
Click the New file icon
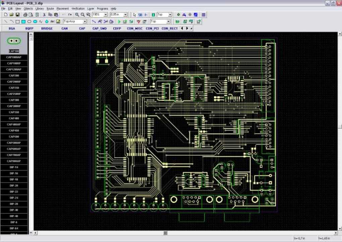pyautogui.click(x=6, y=15)
